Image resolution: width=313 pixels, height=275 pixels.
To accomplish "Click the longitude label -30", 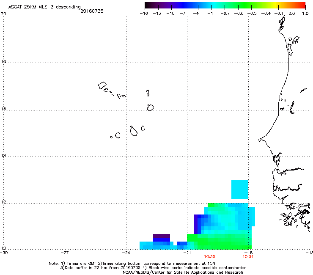I will [x=4, y=253].
